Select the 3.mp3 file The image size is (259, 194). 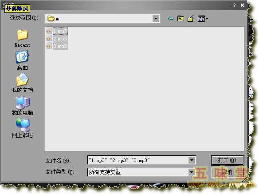pos(57,46)
